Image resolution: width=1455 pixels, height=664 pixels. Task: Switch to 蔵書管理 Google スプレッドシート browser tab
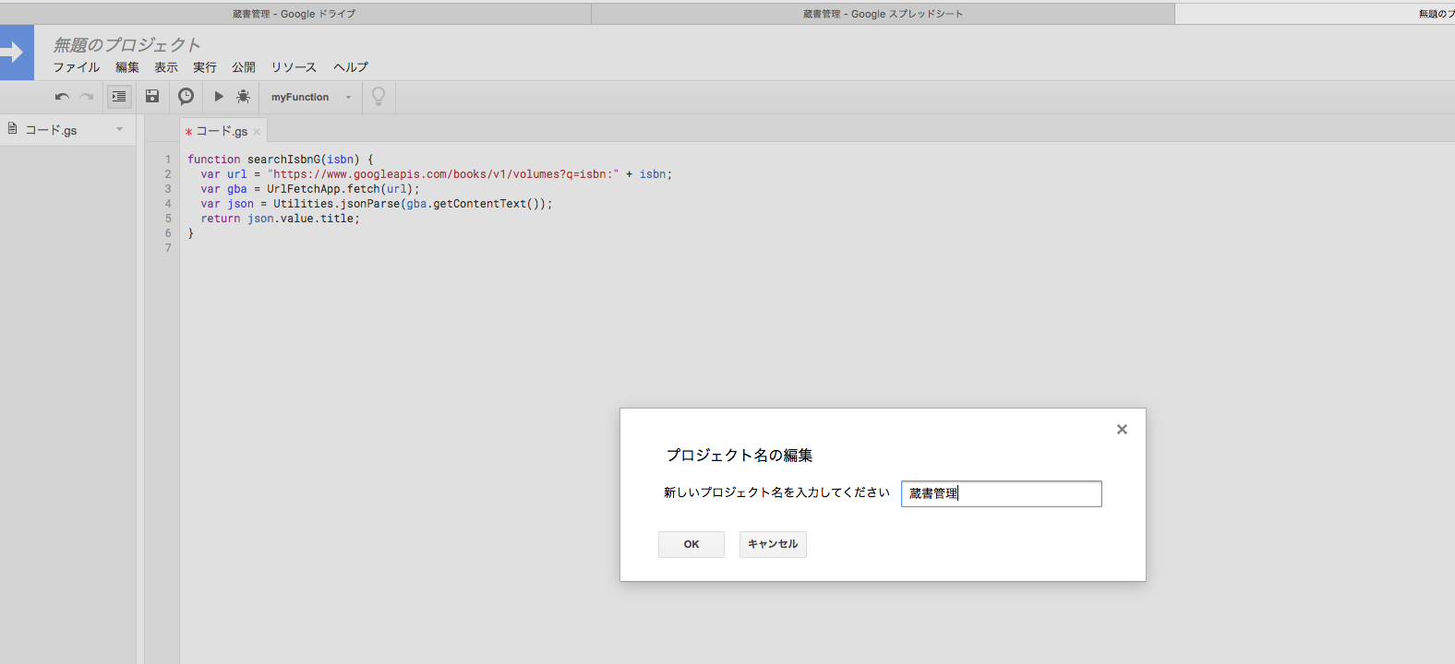(x=883, y=14)
